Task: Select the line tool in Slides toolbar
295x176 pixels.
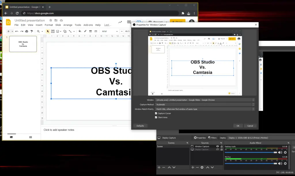Action: click(x=70, y=31)
